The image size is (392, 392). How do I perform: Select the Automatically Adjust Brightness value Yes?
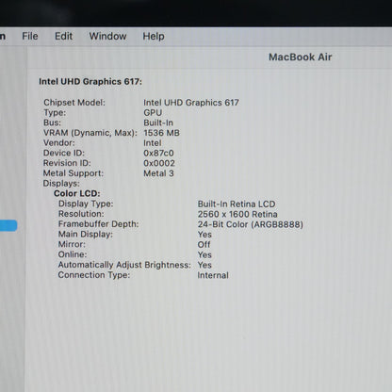(204, 265)
